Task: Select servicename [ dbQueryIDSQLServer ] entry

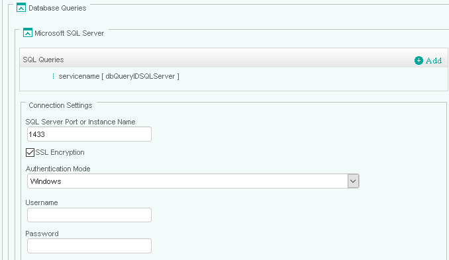Action: click(x=119, y=76)
